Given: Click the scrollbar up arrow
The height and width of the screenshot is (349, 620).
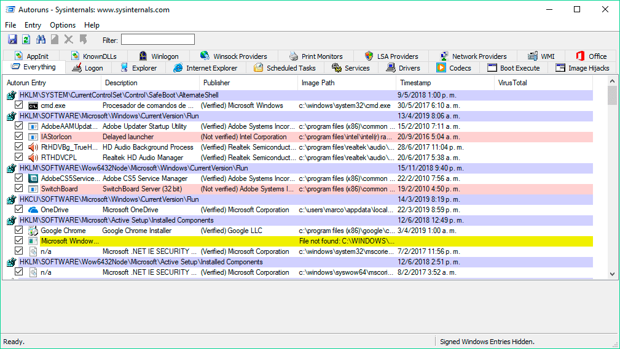Looking at the screenshot, I should [612, 81].
